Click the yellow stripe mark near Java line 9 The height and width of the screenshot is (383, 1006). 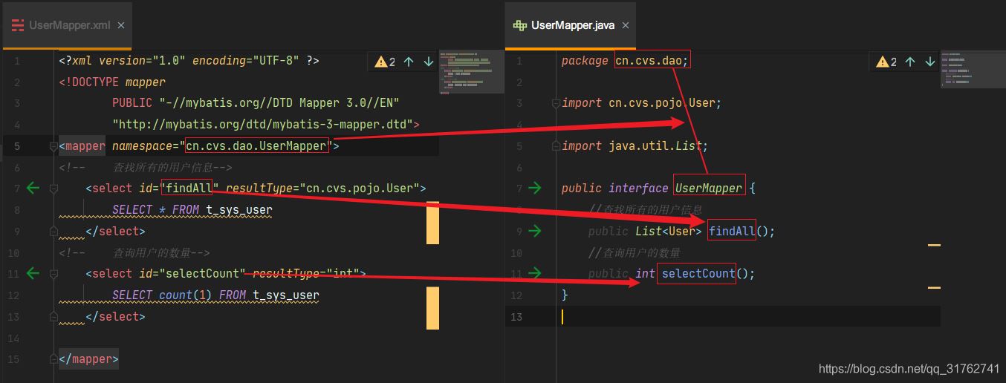click(935, 244)
